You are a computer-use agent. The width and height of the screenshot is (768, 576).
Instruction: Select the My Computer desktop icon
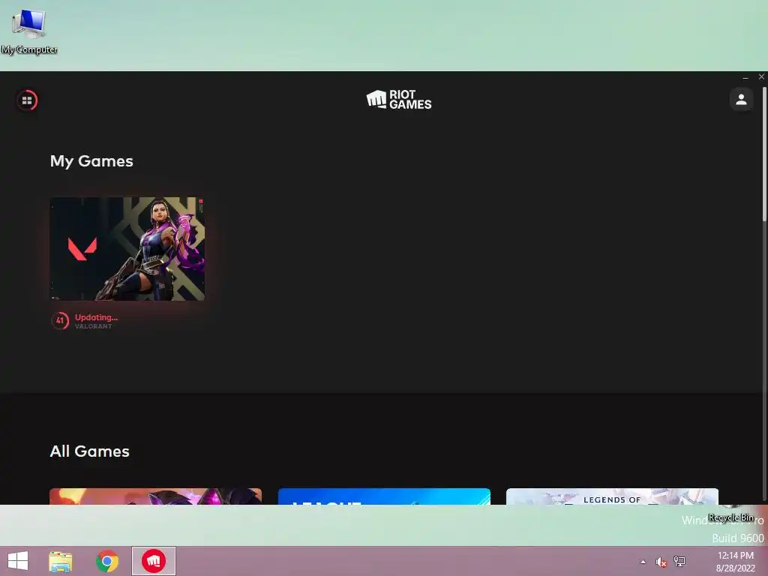[29, 30]
